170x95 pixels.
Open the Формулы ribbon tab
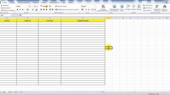36,3
